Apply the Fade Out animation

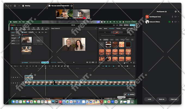point(128,45)
